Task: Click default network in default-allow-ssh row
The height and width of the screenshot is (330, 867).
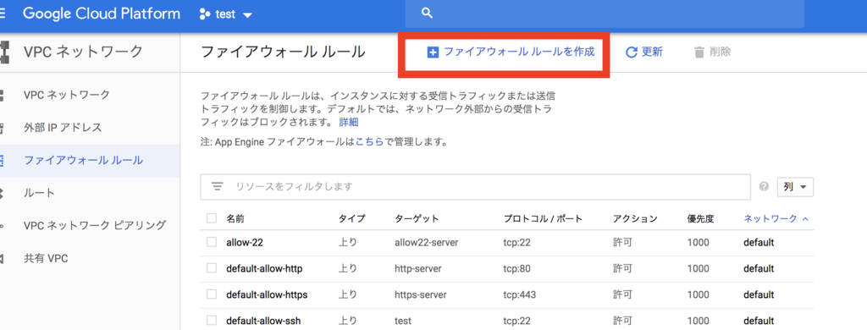Action: 759,322
